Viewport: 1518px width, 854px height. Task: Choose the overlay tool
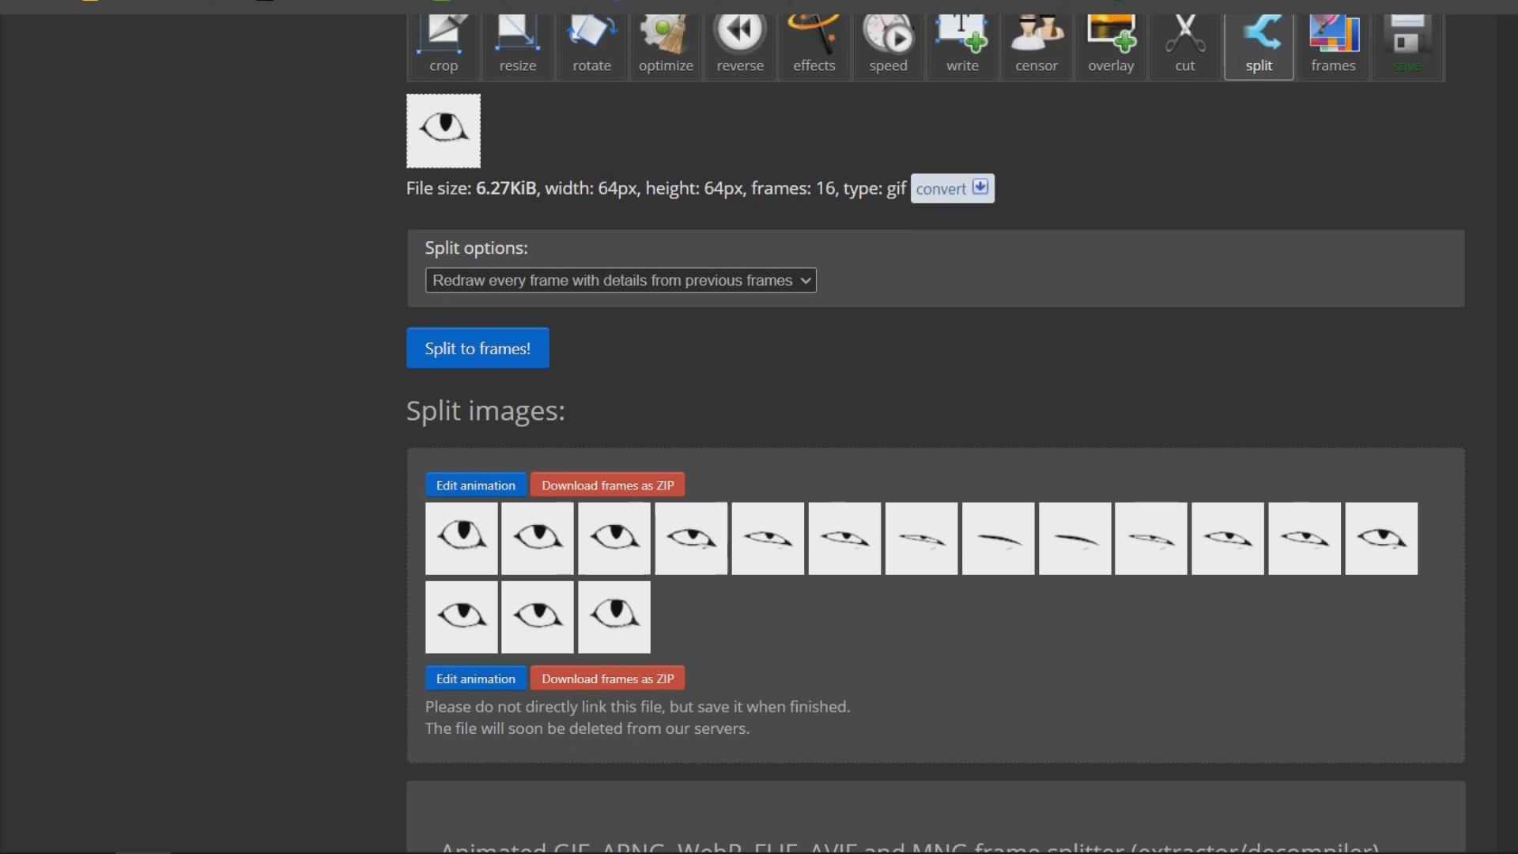(x=1111, y=46)
